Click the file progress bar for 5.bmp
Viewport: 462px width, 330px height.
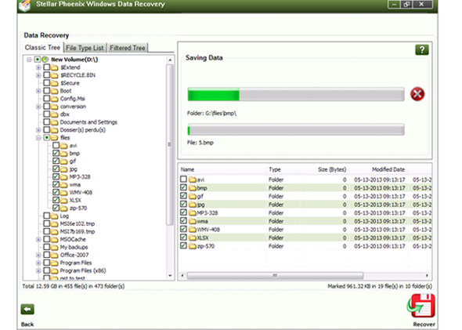click(x=296, y=130)
